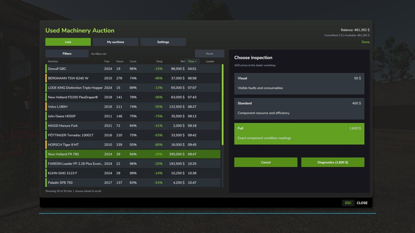Image resolution: width=415 pixels, height=233 pixels.
Task: Click Done in the top right
Action: (365, 42)
